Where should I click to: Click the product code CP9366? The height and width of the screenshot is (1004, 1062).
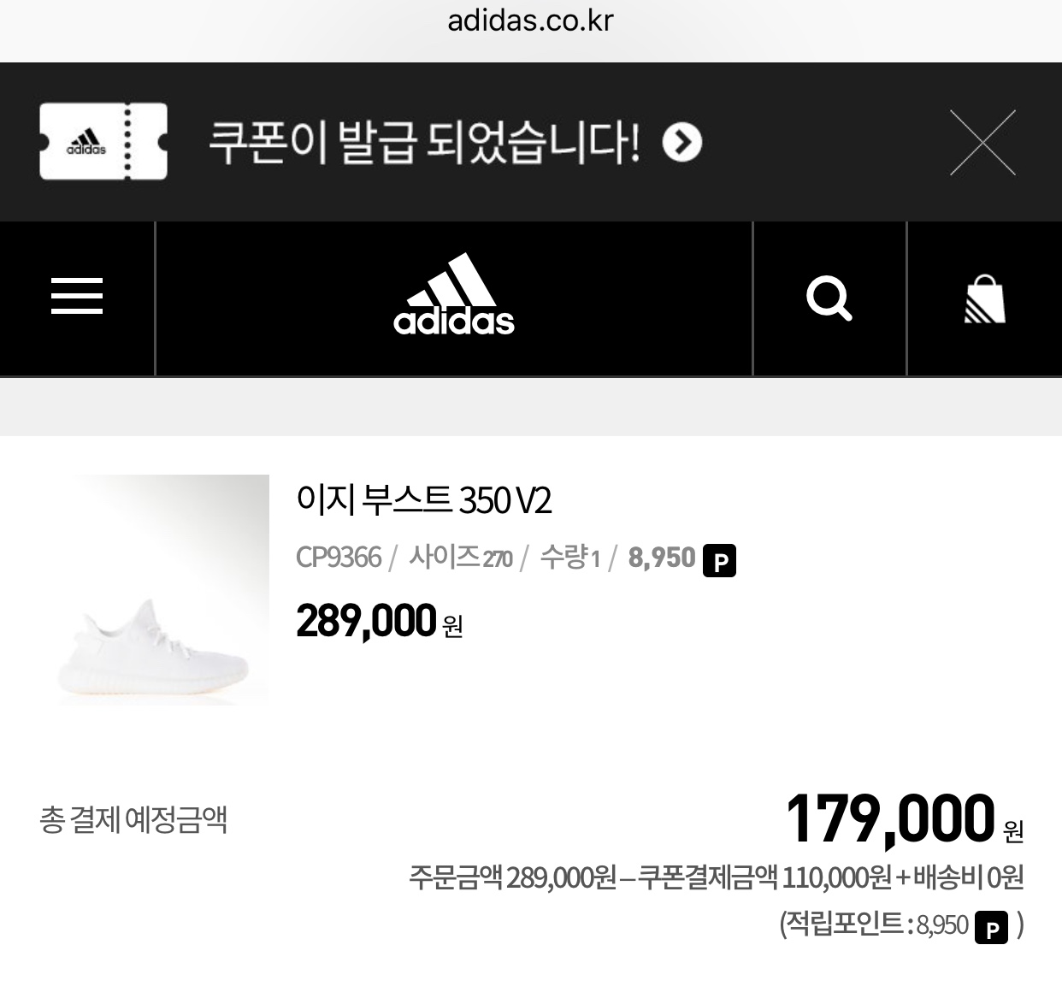[x=339, y=558]
